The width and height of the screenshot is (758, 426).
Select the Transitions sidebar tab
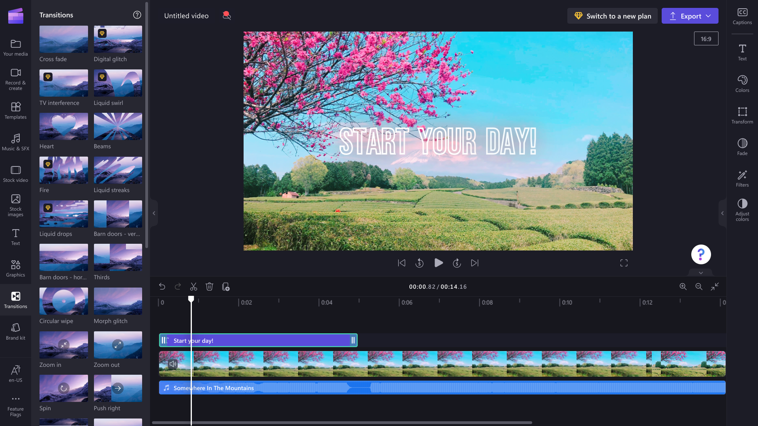click(x=15, y=300)
